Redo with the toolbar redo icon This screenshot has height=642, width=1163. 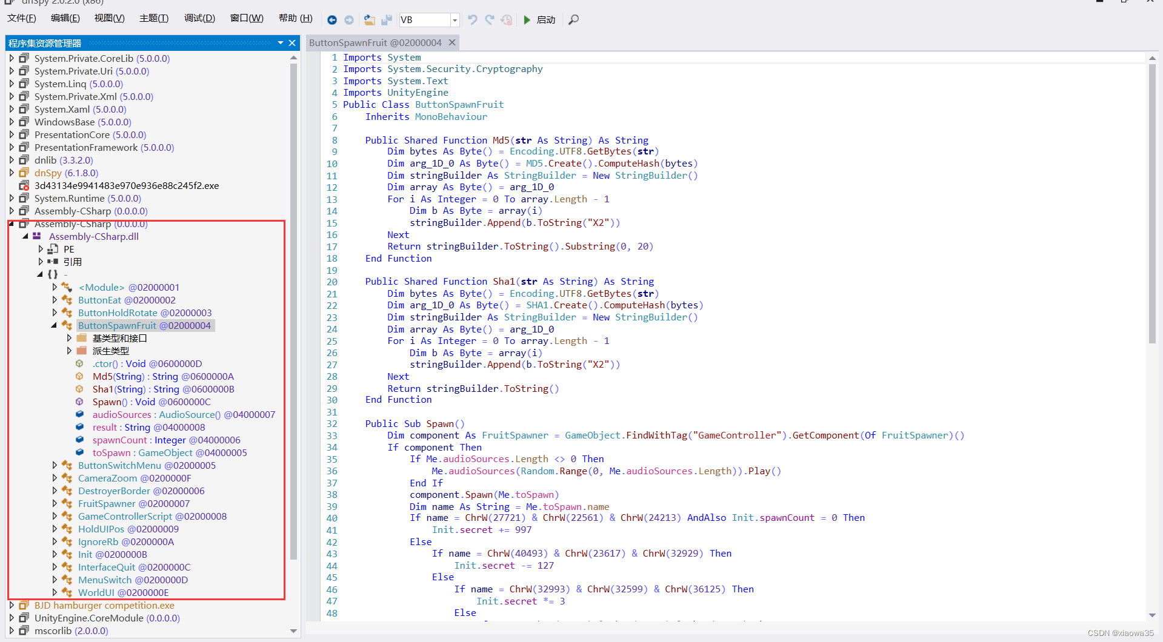pyautogui.click(x=490, y=20)
